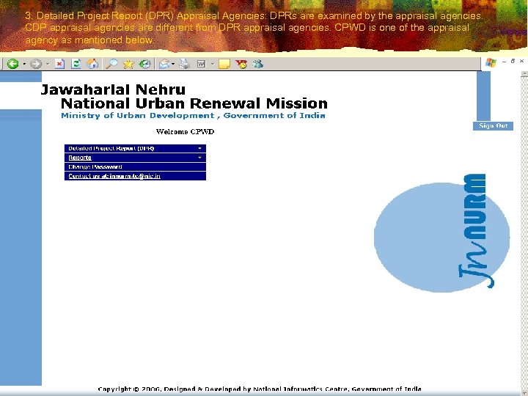Image resolution: width=528 pixels, height=396 pixels.
Task: Open the Reports menu item
Action: 135,158
